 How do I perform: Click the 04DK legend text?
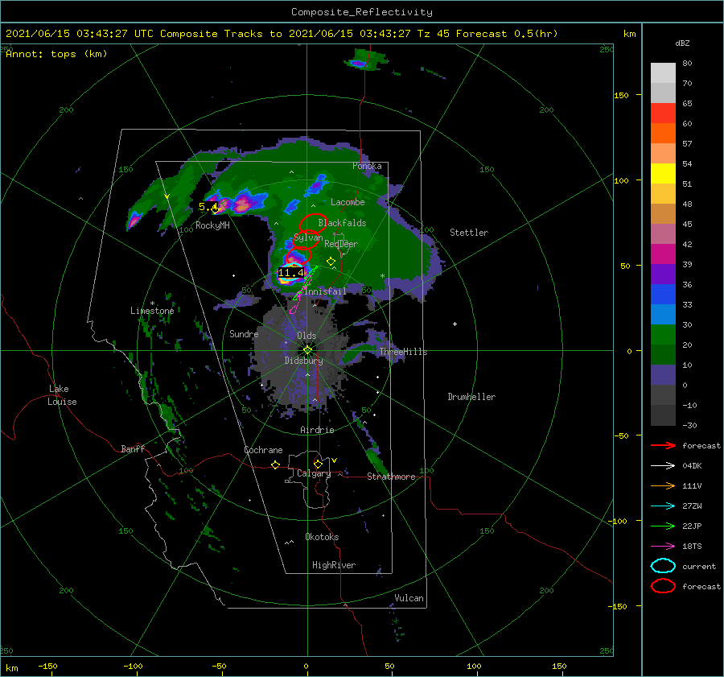692,465
